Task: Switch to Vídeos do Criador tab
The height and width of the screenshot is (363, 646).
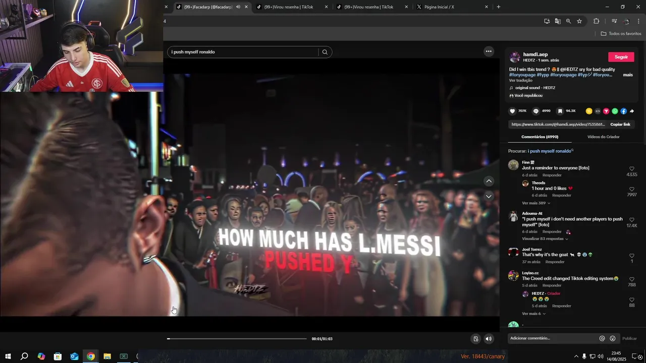Action: 603,137
